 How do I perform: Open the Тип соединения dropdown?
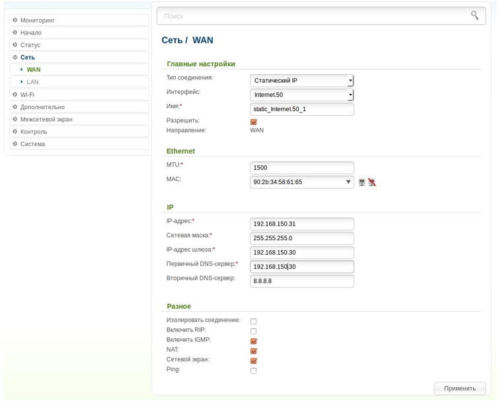click(x=302, y=81)
